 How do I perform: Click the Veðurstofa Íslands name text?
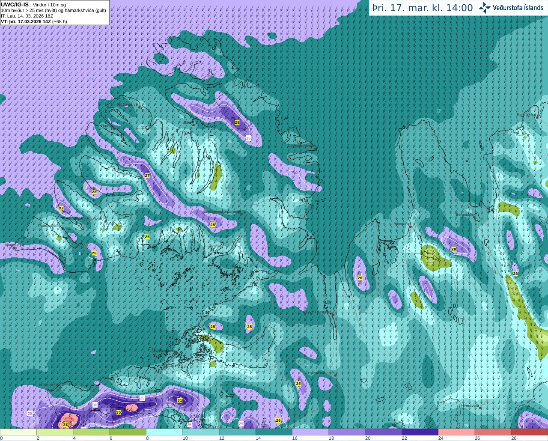click(x=518, y=8)
